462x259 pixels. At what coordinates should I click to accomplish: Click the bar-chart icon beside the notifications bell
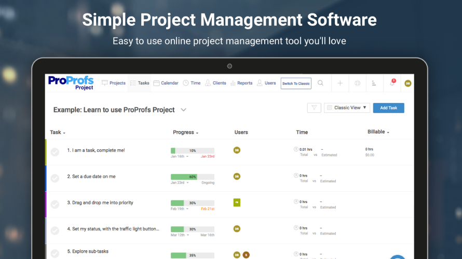[374, 83]
